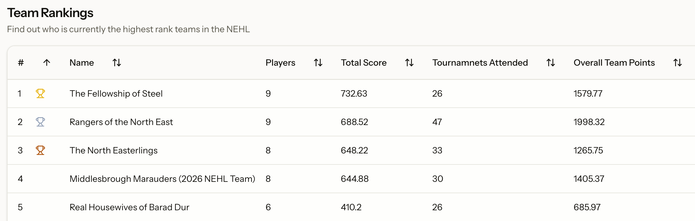This screenshot has width=695, height=221.
Task: Click the 1998.32 overall points cell
Action: (x=589, y=122)
